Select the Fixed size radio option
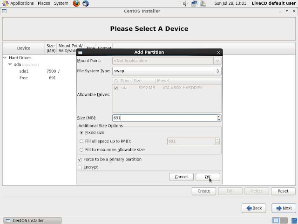The height and width of the screenshot is (224, 298). [81, 133]
